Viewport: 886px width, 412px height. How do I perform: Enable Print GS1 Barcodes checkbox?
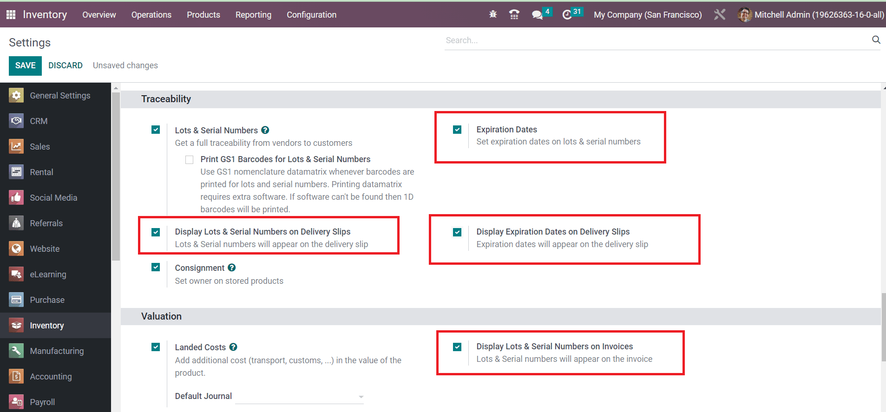tap(189, 160)
